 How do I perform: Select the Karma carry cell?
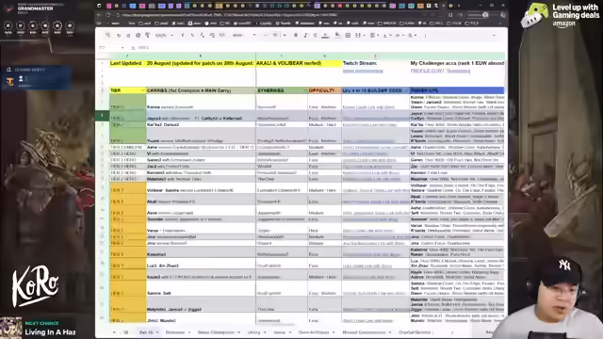[x=201, y=103]
